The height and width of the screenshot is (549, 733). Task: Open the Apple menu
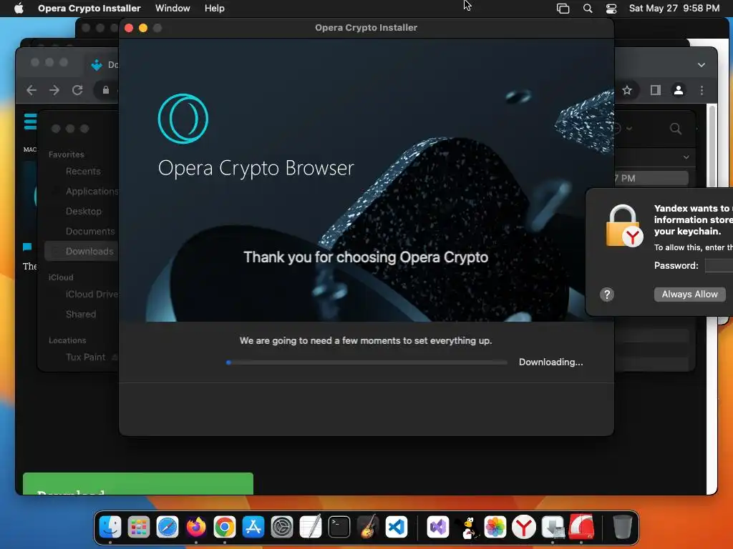coord(19,8)
